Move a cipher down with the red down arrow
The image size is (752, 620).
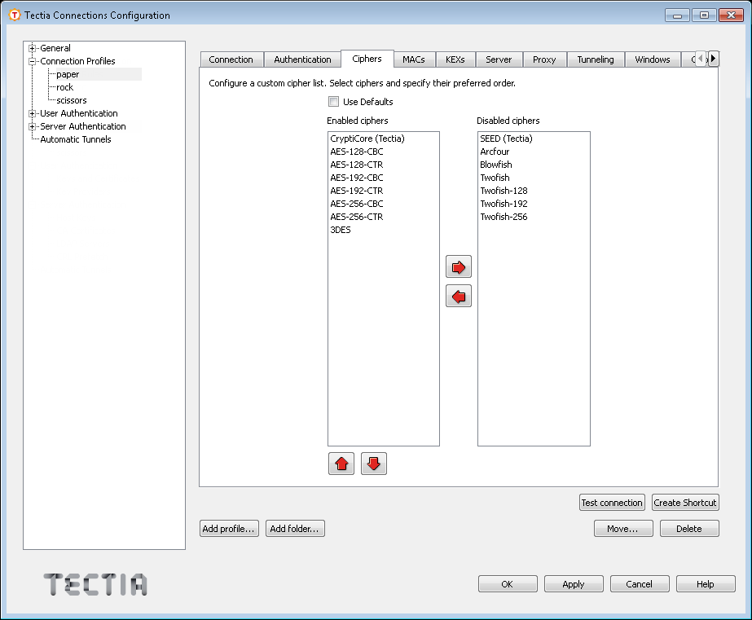[x=373, y=464]
